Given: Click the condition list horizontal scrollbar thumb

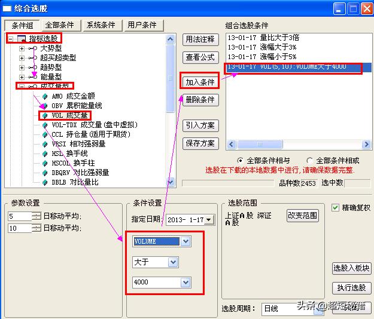Looking at the screenshot, I should (260, 144).
